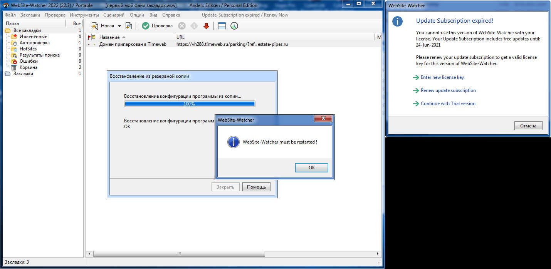The height and width of the screenshot is (269, 551).
Task: Click Renew update subscription link
Action: 448,90
